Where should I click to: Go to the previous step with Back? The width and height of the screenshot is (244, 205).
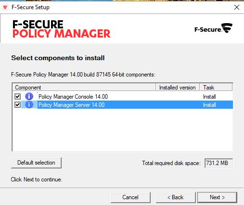[176, 197]
